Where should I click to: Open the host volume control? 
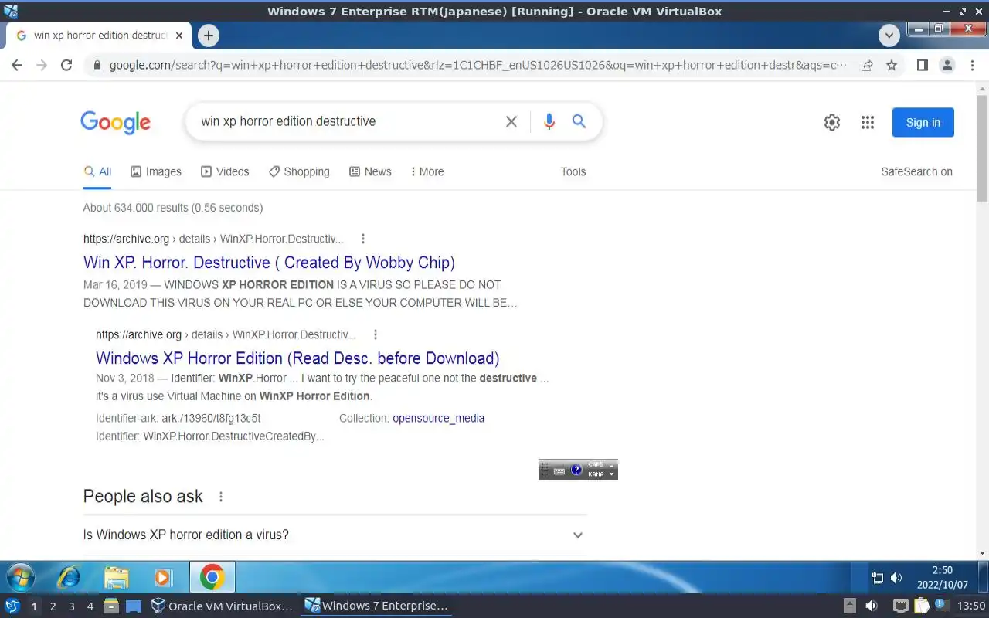[x=872, y=606]
